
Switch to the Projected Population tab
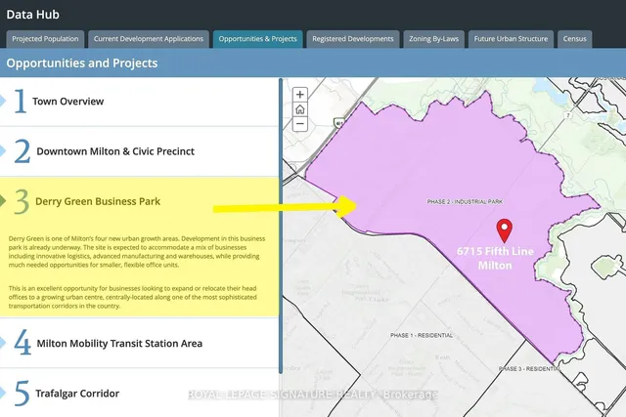(x=45, y=39)
